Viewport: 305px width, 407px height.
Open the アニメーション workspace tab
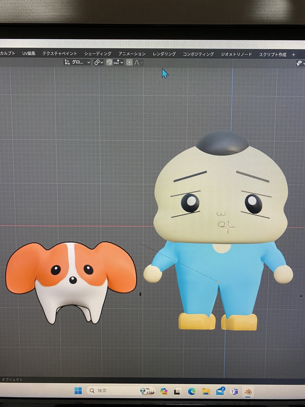pos(132,54)
